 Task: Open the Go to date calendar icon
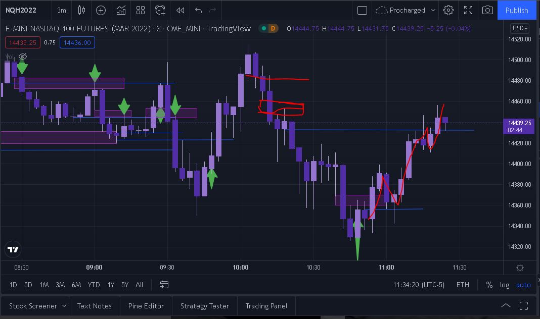[164, 285]
